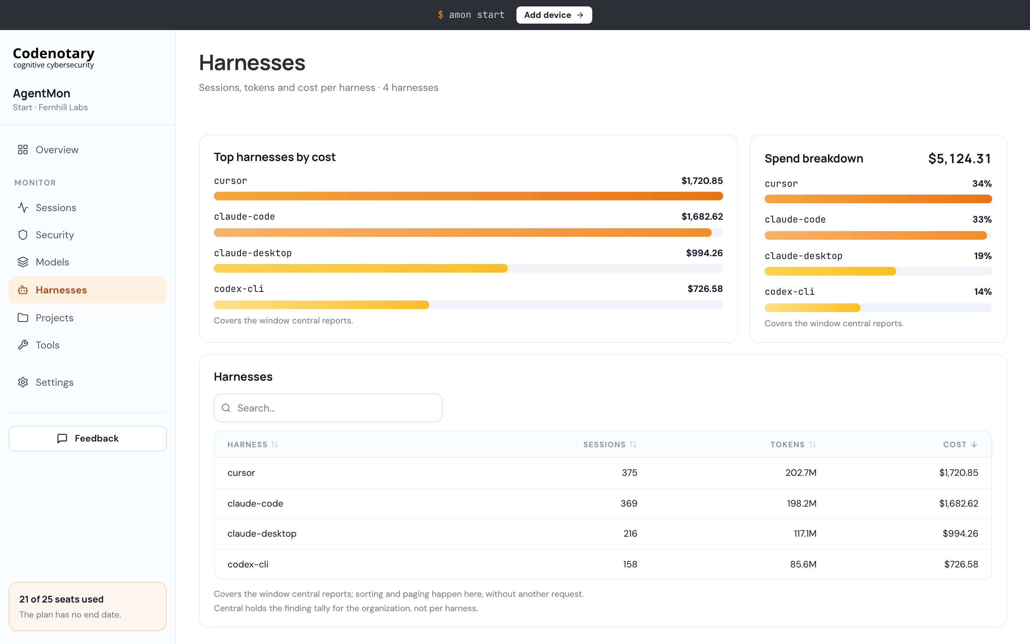Click the arrow in Add device button
Image resolution: width=1030 pixels, height=644 pixels.
pyautogui.click(x=580, y=15)
